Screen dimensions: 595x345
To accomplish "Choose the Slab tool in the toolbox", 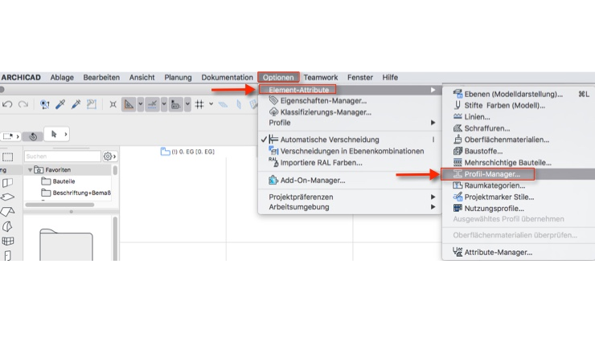I will 7,197.
